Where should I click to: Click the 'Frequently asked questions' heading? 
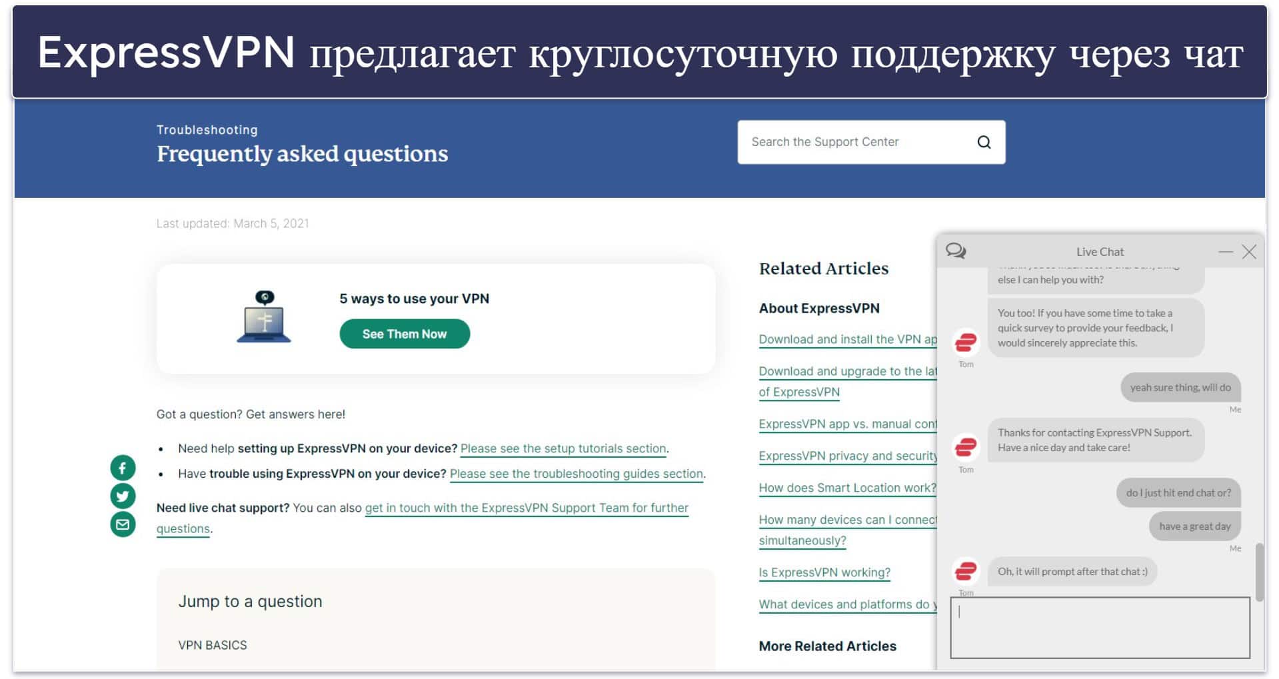click(x=302, y=154)
